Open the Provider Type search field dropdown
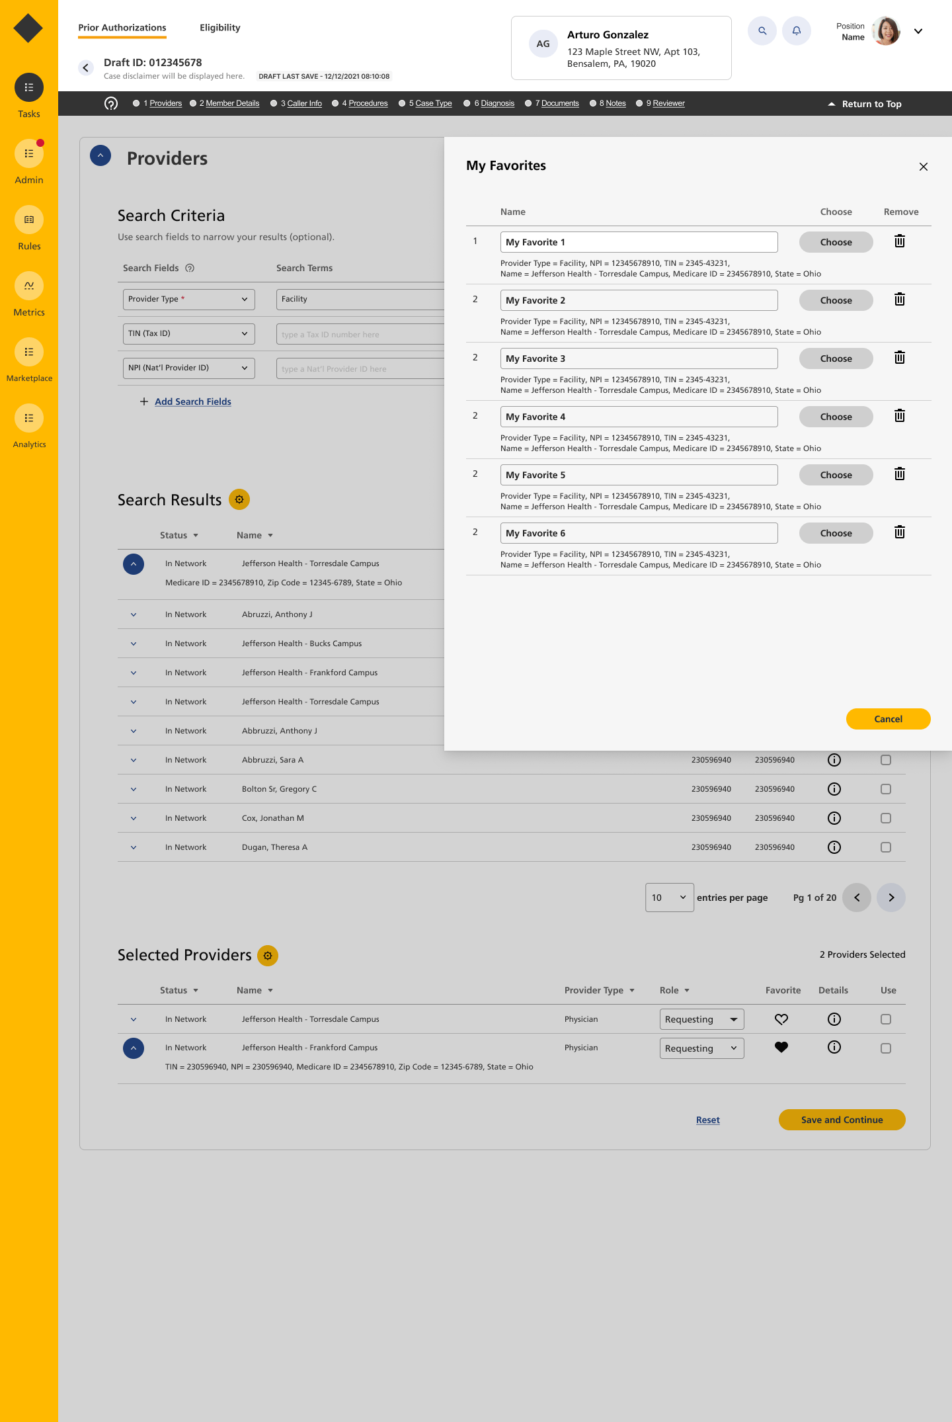 (188, 299)
